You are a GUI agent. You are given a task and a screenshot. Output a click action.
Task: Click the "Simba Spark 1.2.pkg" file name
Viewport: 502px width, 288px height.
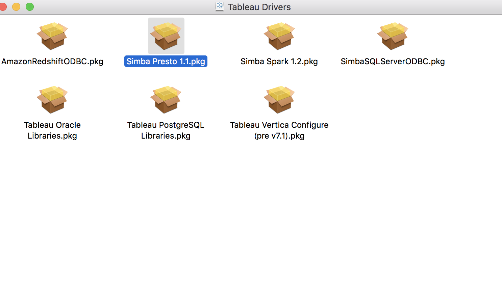coord(279,62)
